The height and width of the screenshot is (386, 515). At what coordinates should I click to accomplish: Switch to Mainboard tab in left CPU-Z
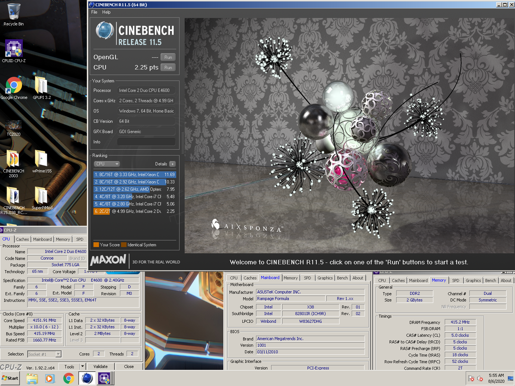tap(42, 239)
